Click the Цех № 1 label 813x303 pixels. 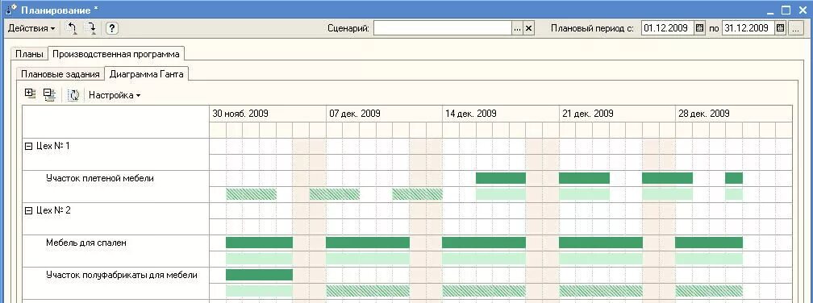[53, 147]
